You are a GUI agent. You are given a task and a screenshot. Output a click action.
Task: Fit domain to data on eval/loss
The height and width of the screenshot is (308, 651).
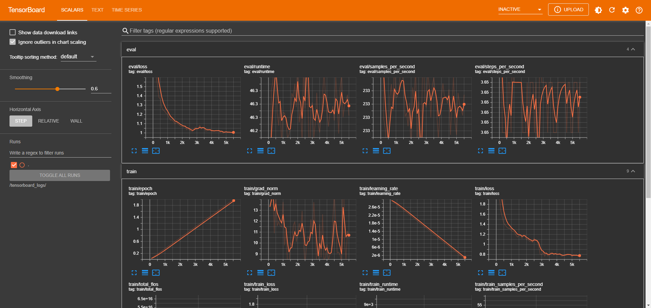coord(156,151)
